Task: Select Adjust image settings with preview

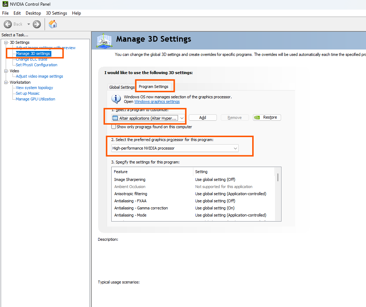Action: (46, 48)
